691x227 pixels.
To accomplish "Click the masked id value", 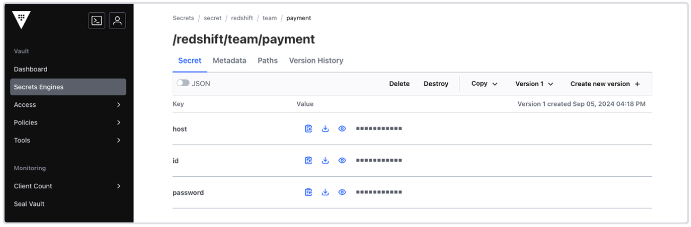I will pyautogui.click(x=379, y=160).
